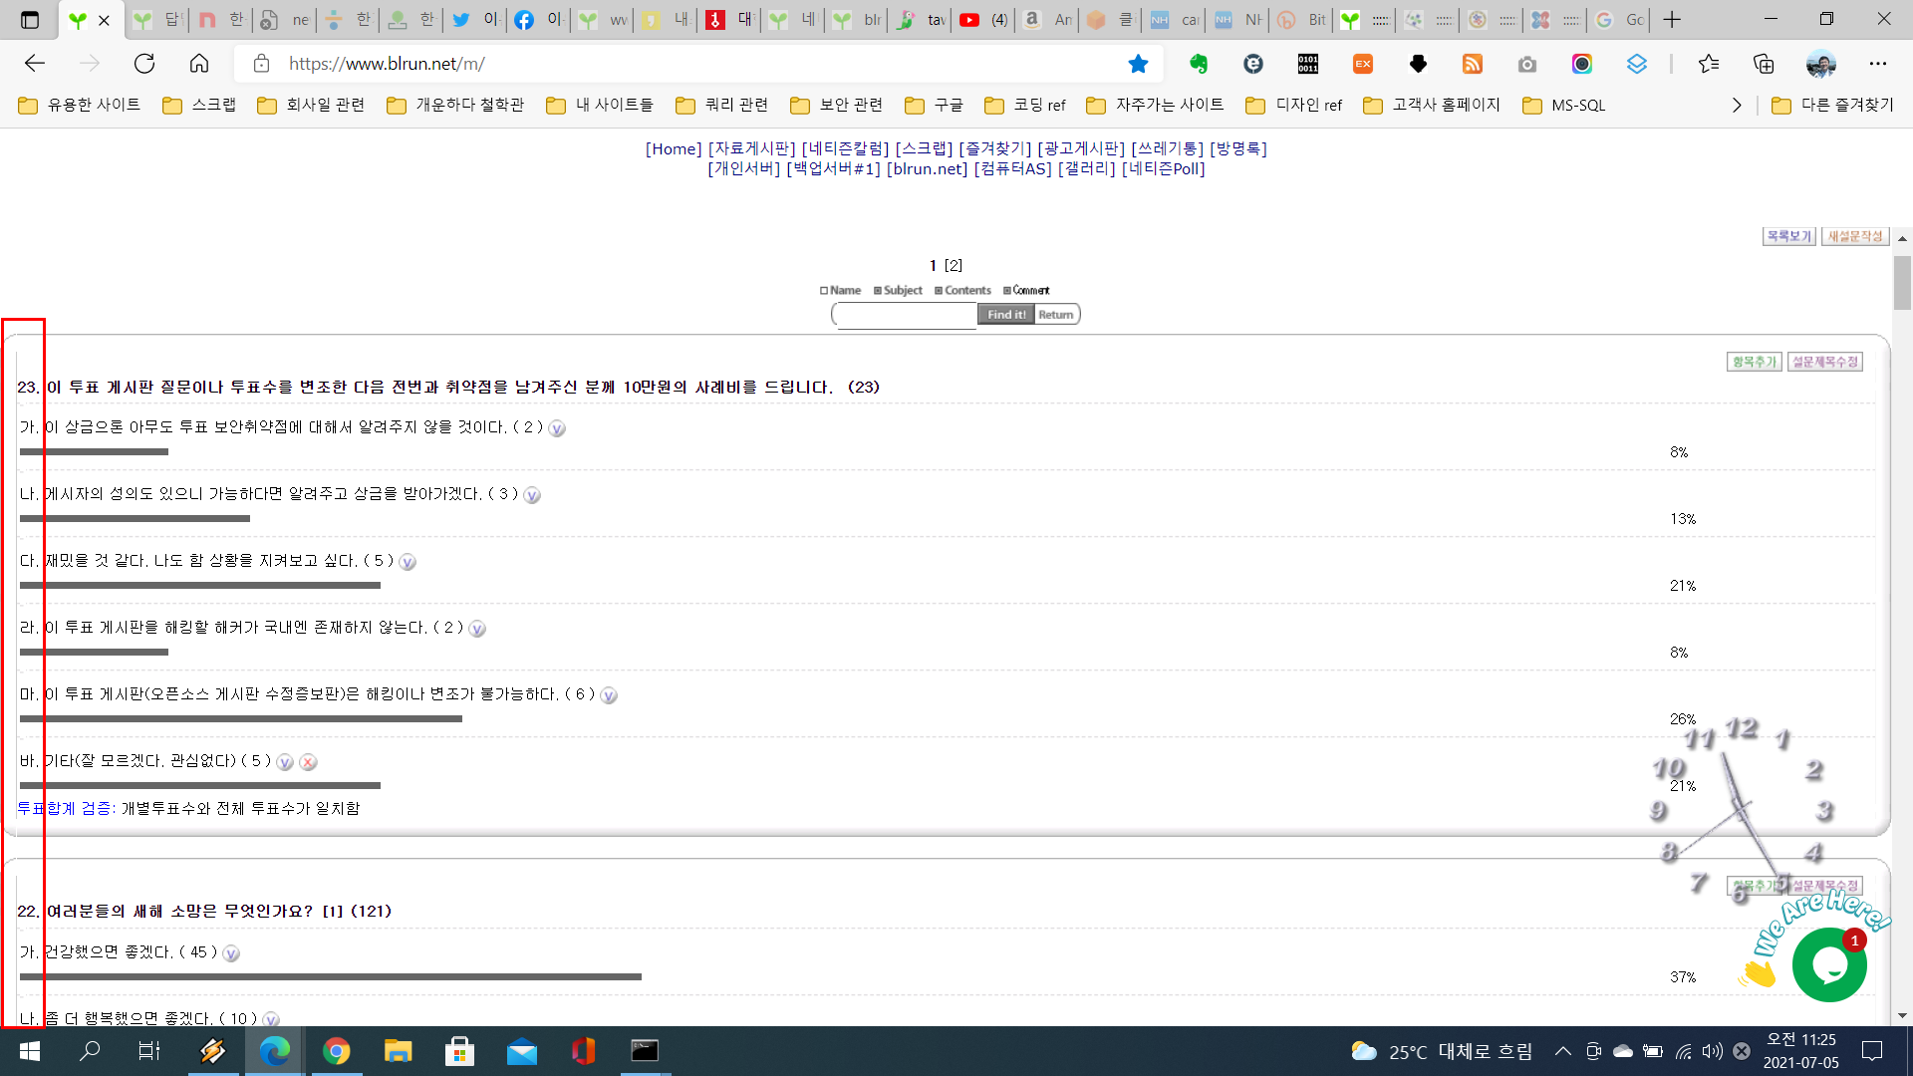This screenshot has width=1913, height=1076.
Task: Click the scrollbar down arrow
Action: [x=1902, y=1016]
